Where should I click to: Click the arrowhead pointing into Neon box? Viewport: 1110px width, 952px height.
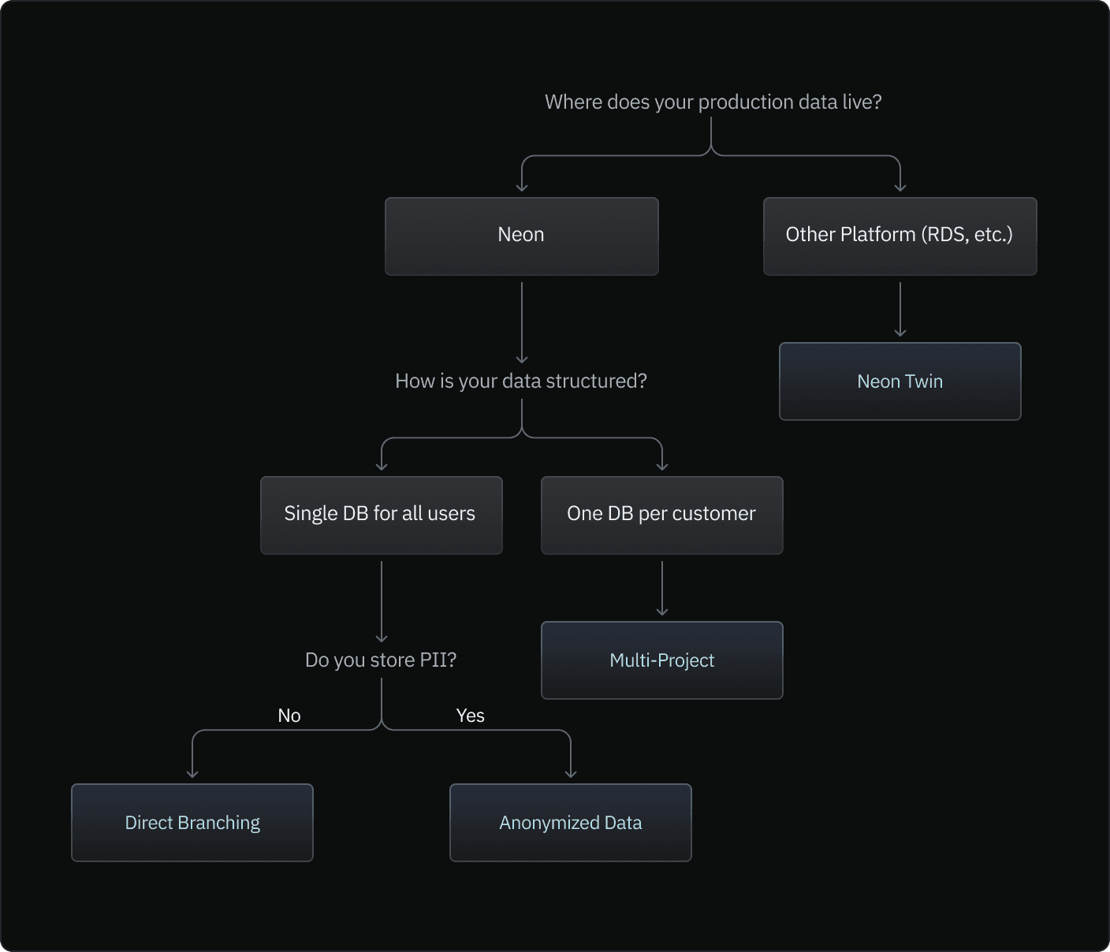click(522, 188)
